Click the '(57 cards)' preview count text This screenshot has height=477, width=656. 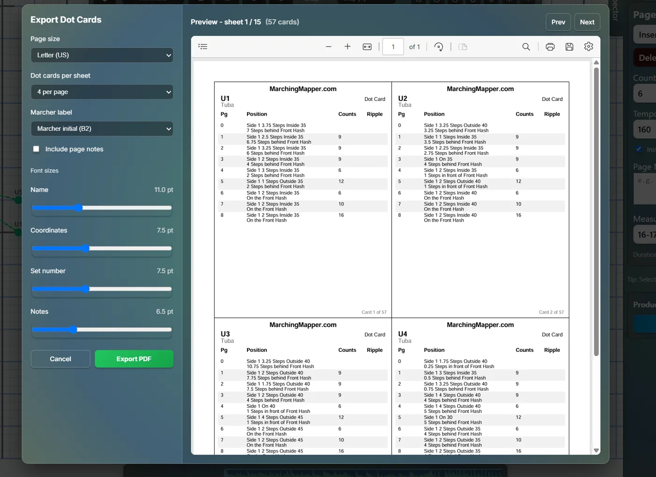282,22
